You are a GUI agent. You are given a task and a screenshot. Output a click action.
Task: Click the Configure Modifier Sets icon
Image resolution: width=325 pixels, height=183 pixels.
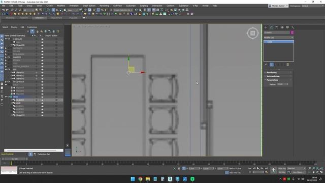coord(288,65)
